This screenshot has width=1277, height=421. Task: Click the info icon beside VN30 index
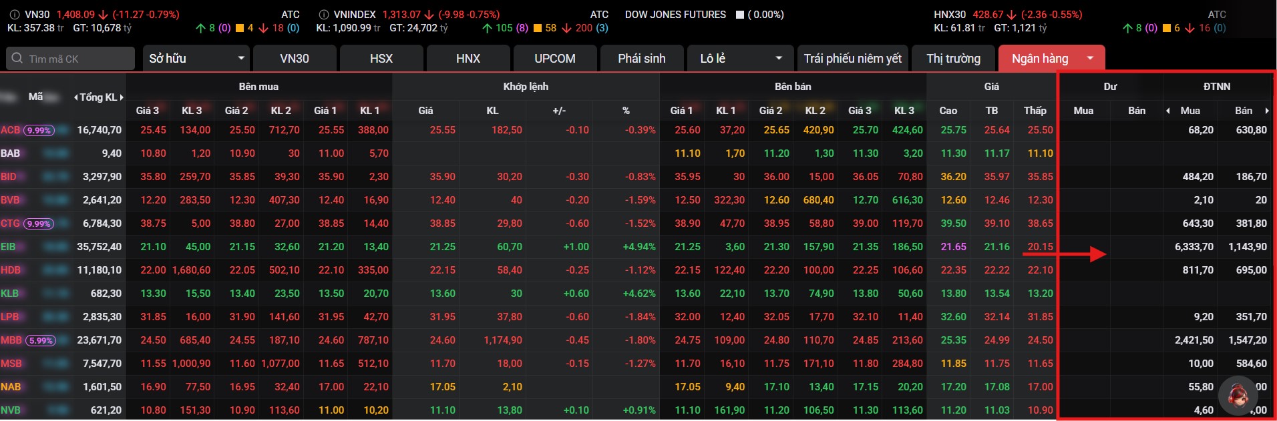13,15
